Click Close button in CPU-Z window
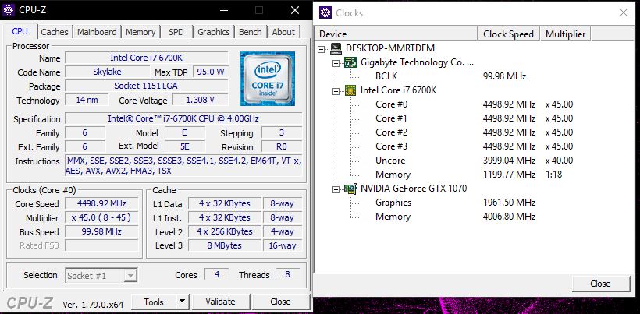 click(280, 302)
